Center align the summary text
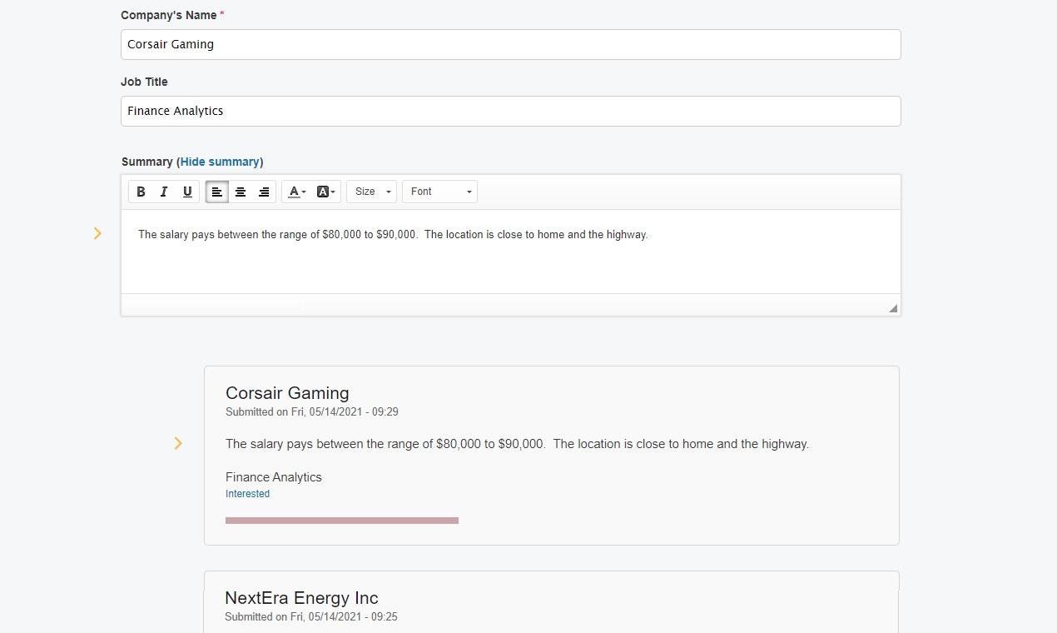The height and width of the screenshot is (633, 1057). click(241, 192)
